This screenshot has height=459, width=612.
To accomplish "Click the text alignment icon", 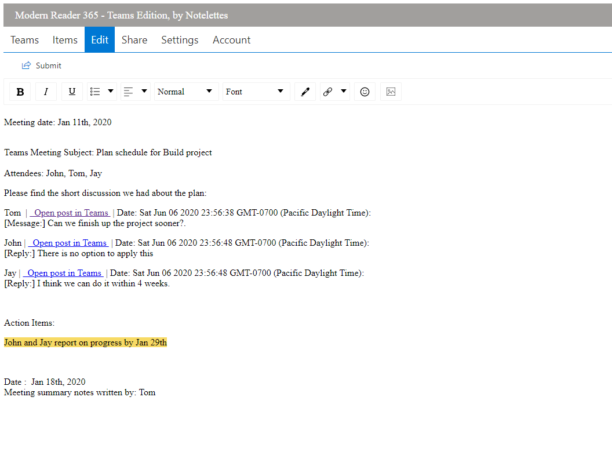I will pos(129,92).
